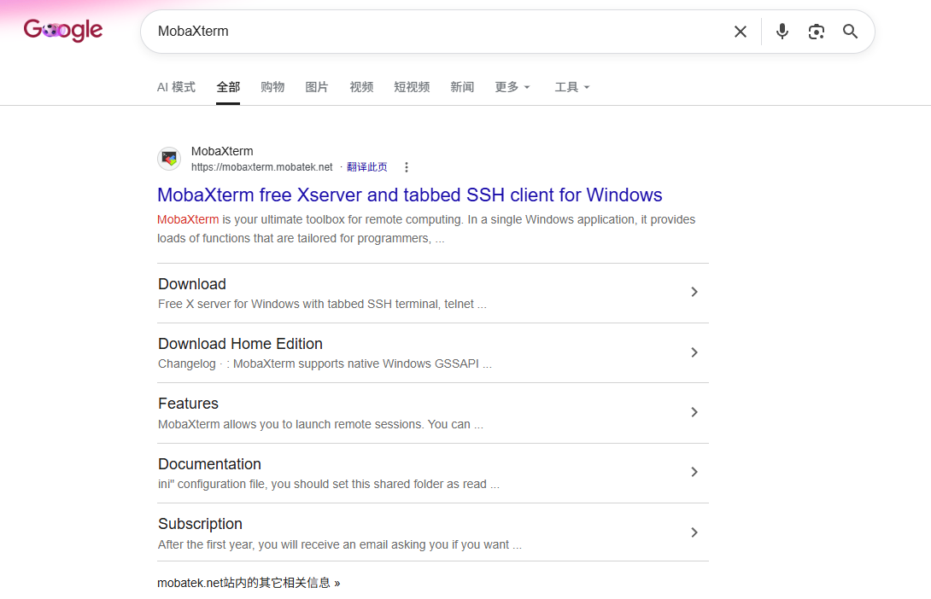Open the 工具 dropdown
Viewport: 931px width, 599px height.
point(571,87)
